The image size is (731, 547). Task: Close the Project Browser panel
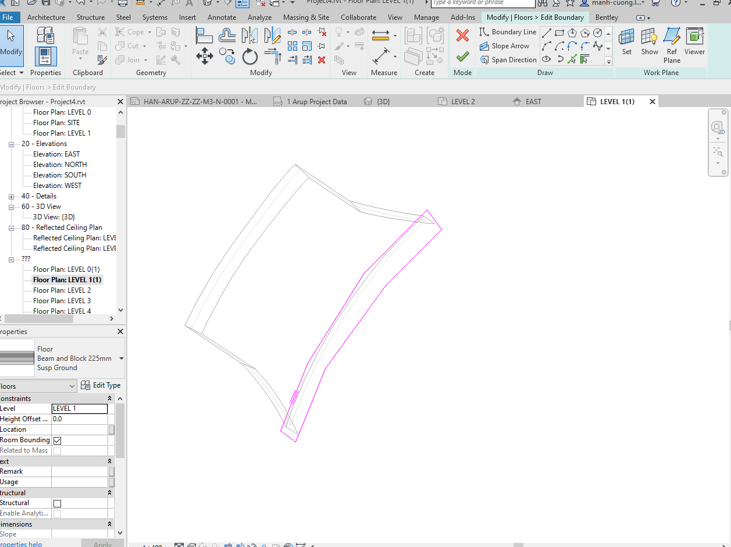[120, 102]
